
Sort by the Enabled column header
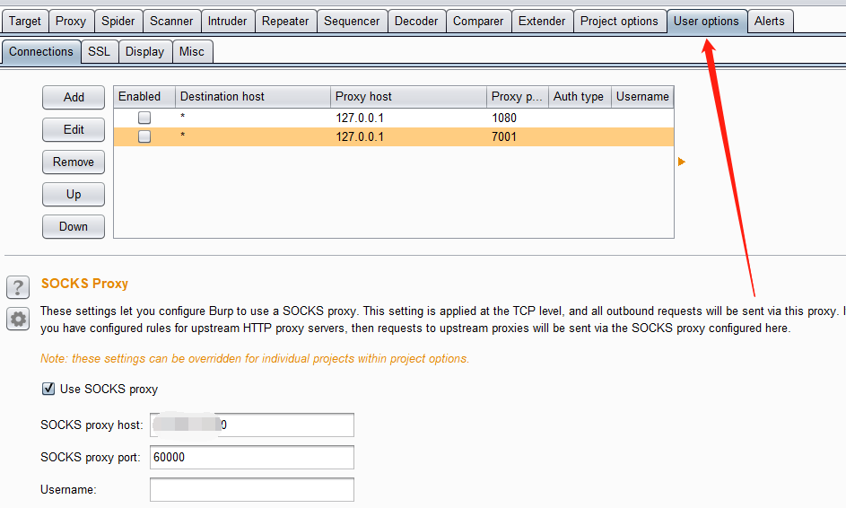(x=144, y=97)
